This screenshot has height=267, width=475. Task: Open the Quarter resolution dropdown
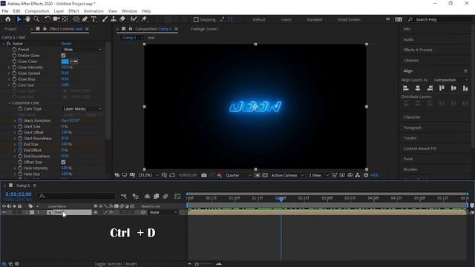click(x=238, y=175)
